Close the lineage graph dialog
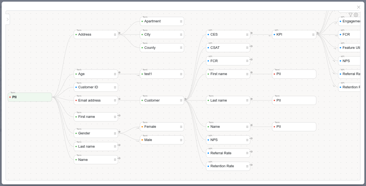Viewport: 366px width, 186px height. 359,7
